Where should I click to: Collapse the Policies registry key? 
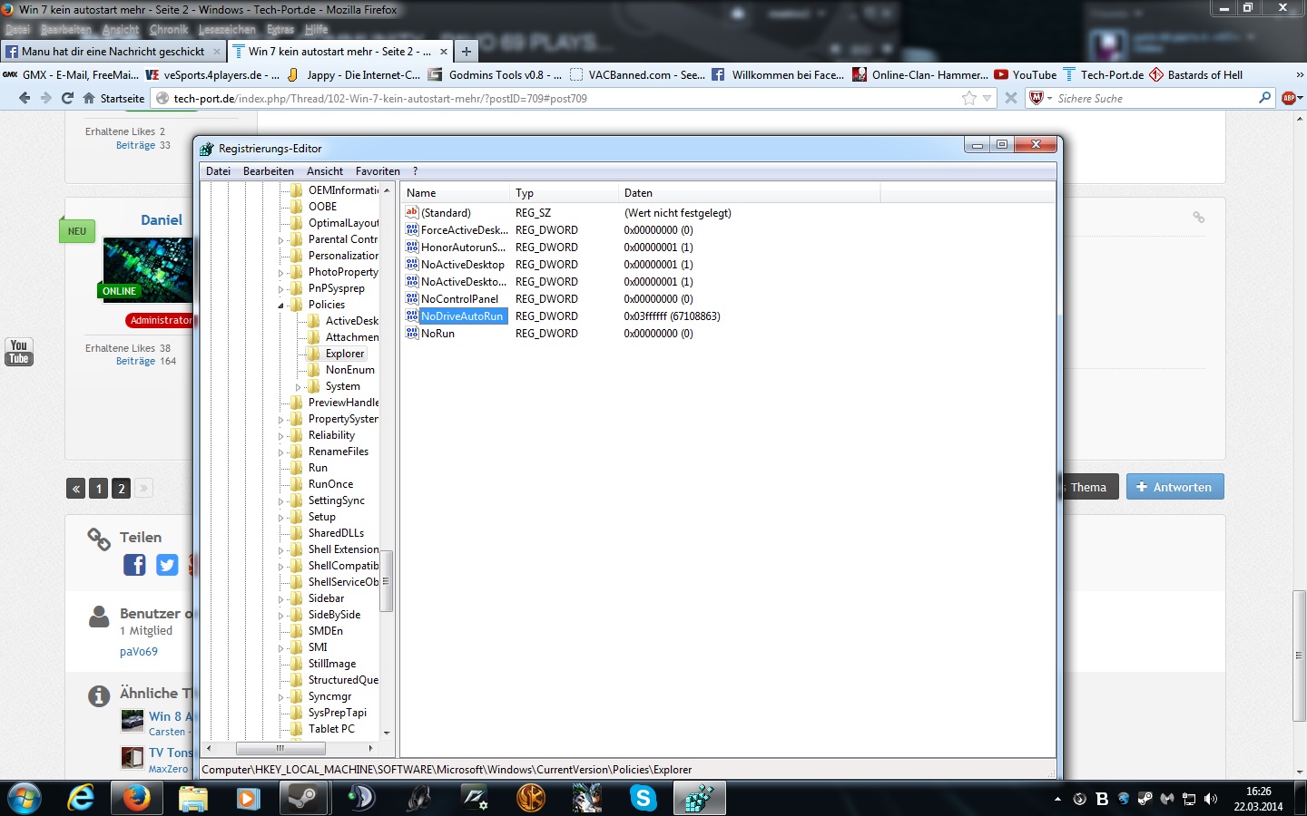point(280,306)
